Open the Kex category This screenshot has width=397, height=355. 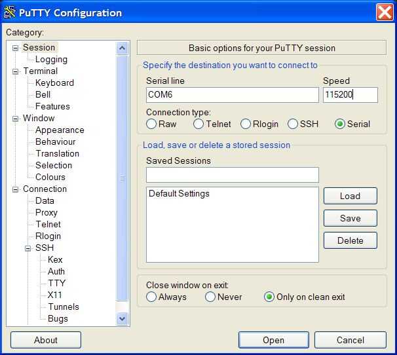pyautogui.click(x=55, y=259)
